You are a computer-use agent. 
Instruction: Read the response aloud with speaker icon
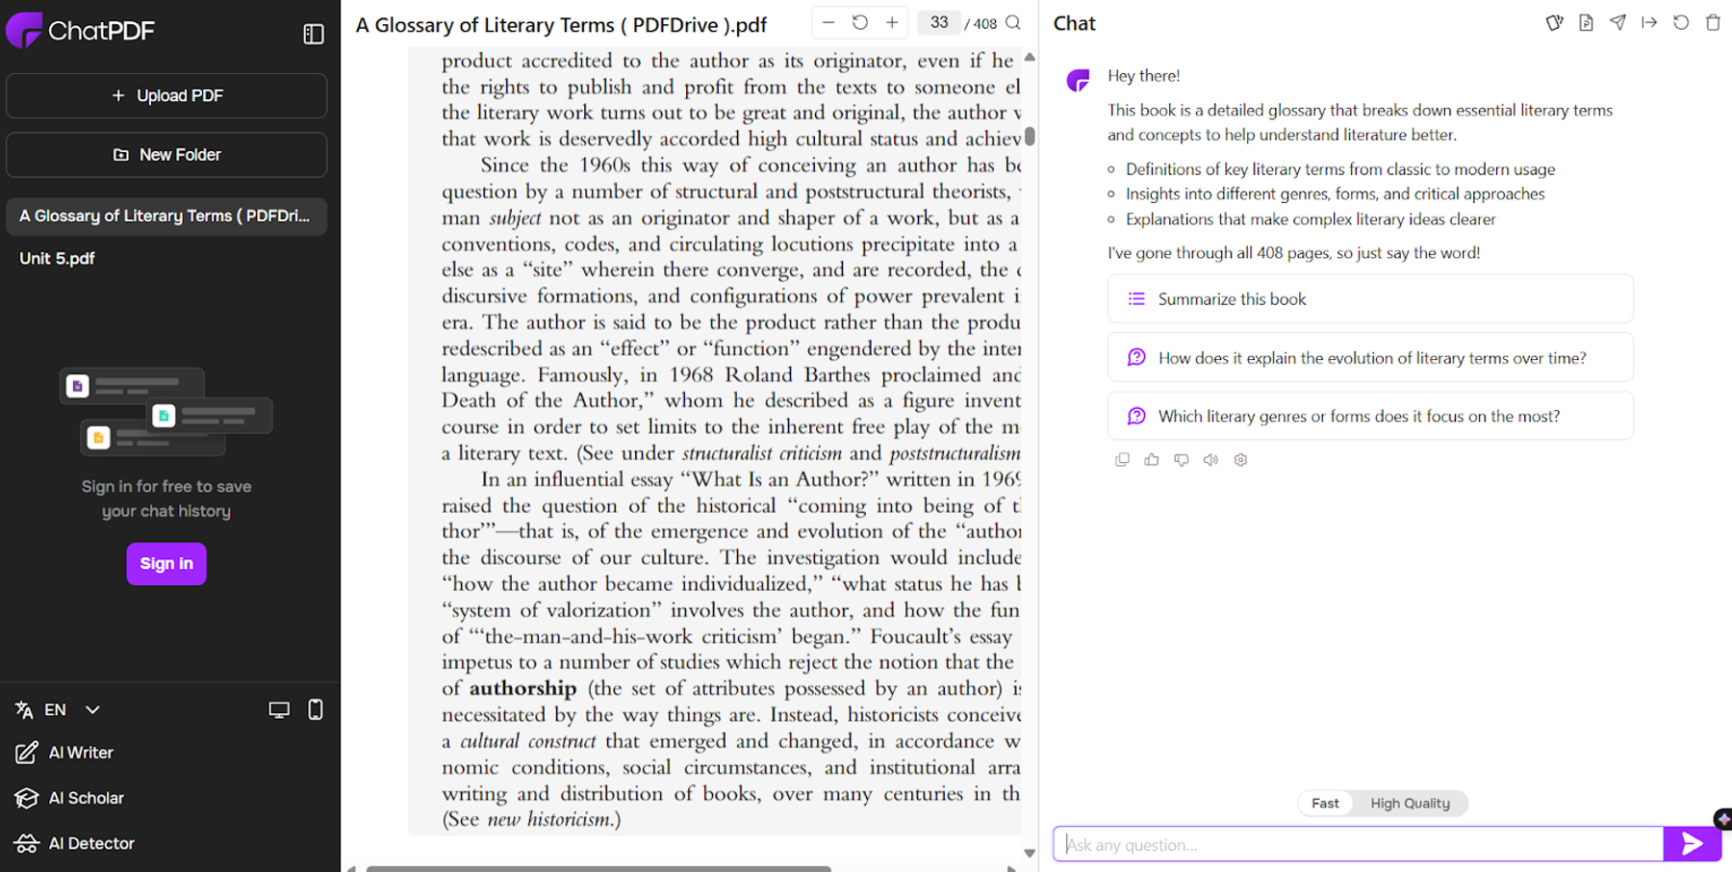click(x=1210, y=460)
